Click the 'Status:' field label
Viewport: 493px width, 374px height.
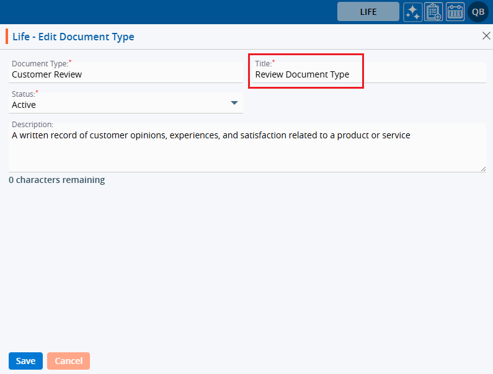click(x=23, y=94)
